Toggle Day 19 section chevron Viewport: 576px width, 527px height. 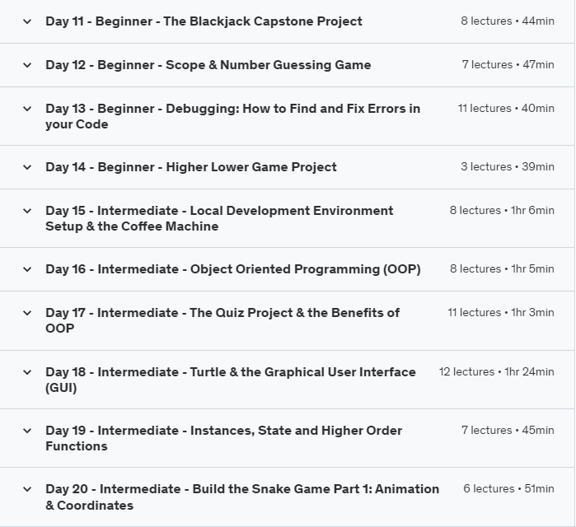[x=27, y=431]
